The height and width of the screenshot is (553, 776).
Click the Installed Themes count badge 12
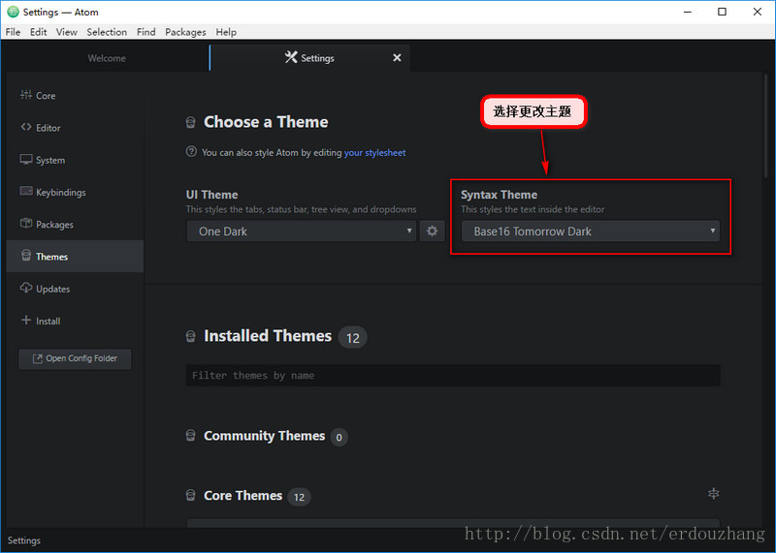[352, 338]
